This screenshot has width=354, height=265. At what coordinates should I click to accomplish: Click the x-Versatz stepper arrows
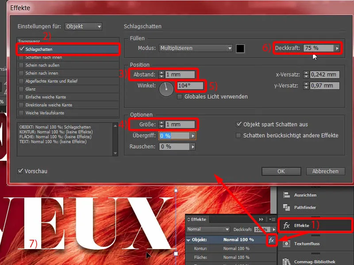tap(306, 75)
